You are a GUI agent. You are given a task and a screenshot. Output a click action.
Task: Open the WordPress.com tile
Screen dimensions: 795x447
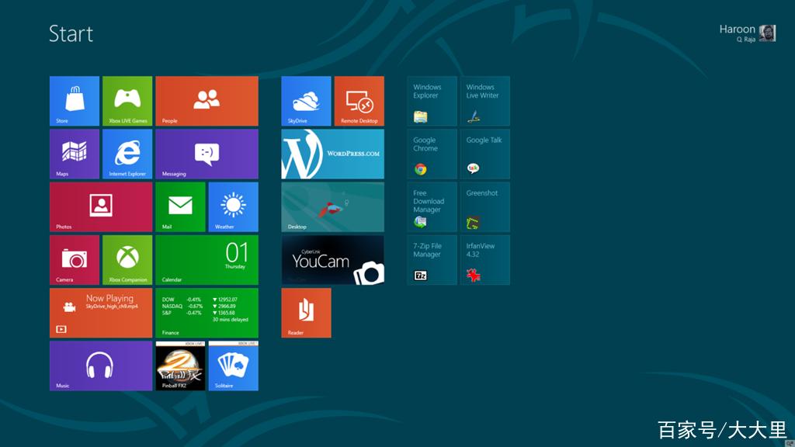tap(332, 154)
